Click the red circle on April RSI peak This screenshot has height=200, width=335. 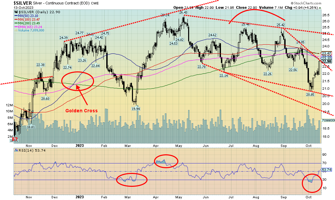tap(166, 161)
